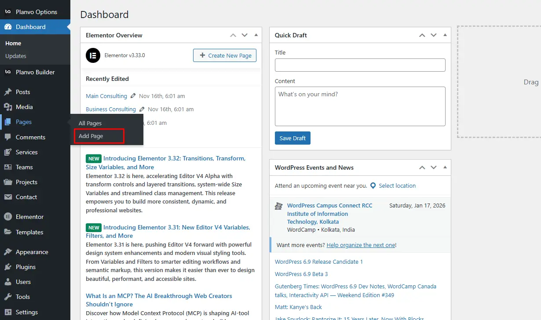The height and width of the screenshot is (320, 541).
Task: Click the Plugins plug icon in sidebar
Action: click(x=8, y=267)
